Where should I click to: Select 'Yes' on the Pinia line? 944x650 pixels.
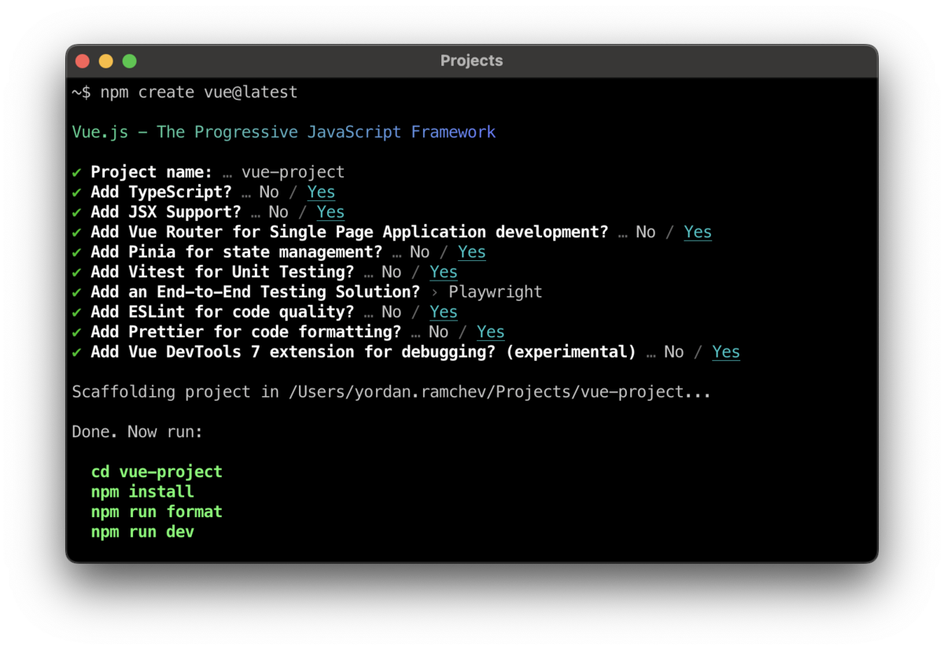472,252
